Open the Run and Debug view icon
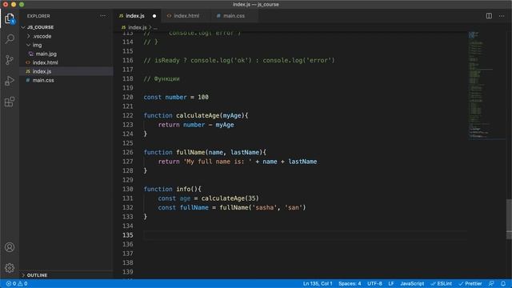The height and width of the screenshot is (288, 512). point(10,81)
